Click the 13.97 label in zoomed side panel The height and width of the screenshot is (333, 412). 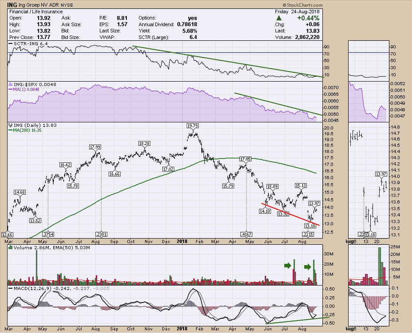[381, 174]
